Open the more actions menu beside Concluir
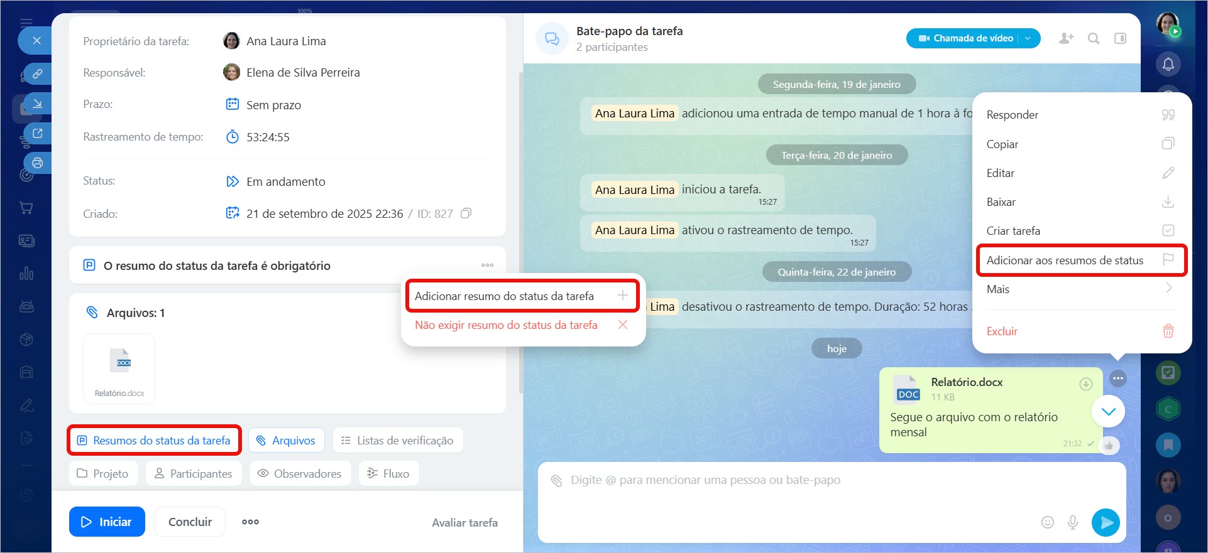The image size is (1208, 553). tap(250, 522)
